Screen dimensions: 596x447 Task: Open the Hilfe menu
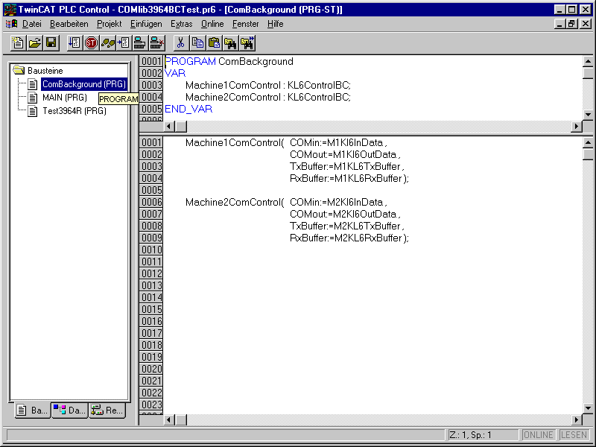276,24
